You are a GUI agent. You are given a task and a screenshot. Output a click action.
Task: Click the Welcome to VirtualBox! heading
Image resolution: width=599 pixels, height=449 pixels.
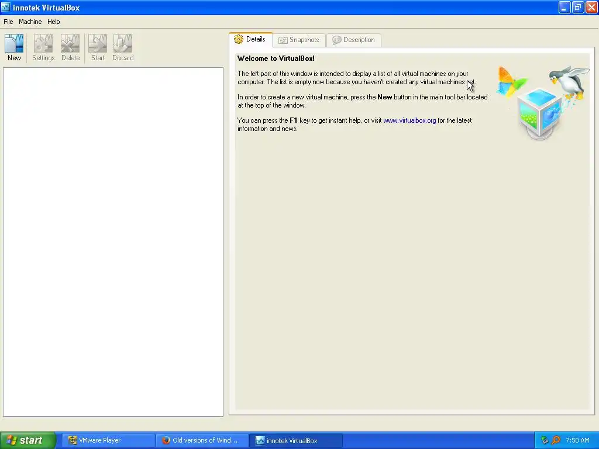point(276,58)
